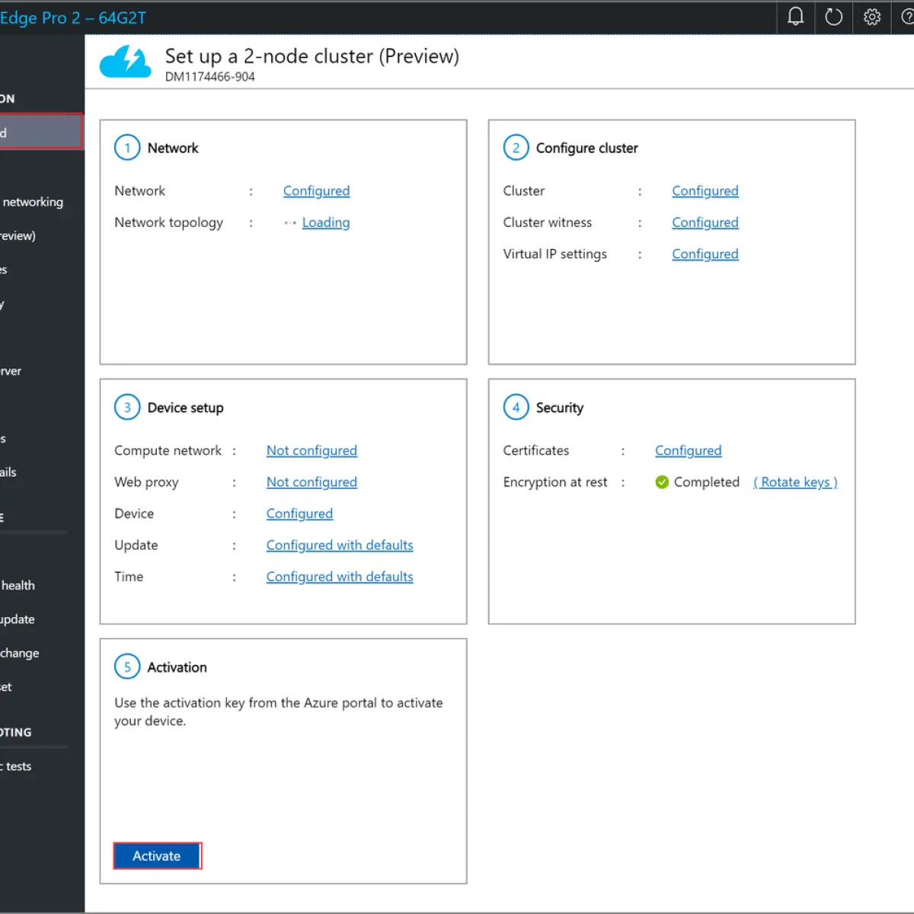The width and height of the screenshot is (914, 914).
Task: Open Certificates Configured link
Action: tap(689, 451)
